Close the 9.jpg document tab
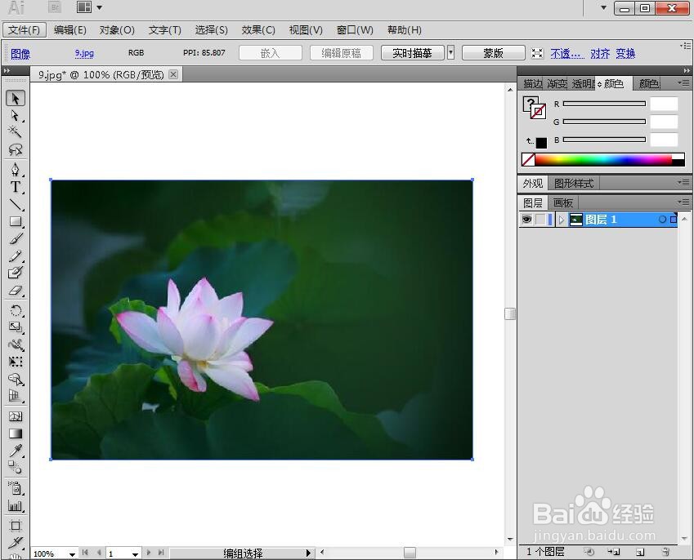 173,74
